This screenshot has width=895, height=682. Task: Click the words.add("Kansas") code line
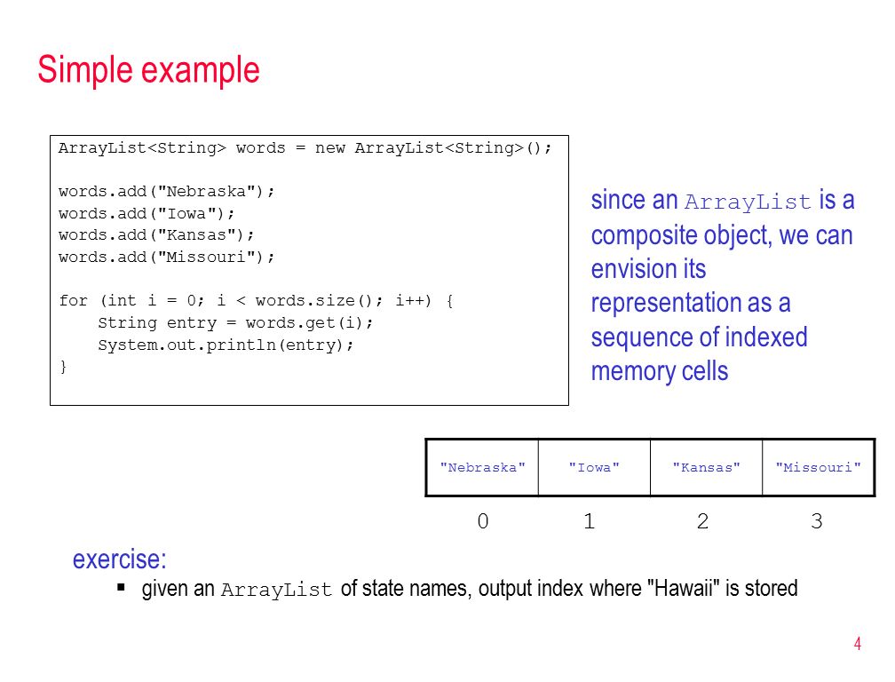point(156,235)
